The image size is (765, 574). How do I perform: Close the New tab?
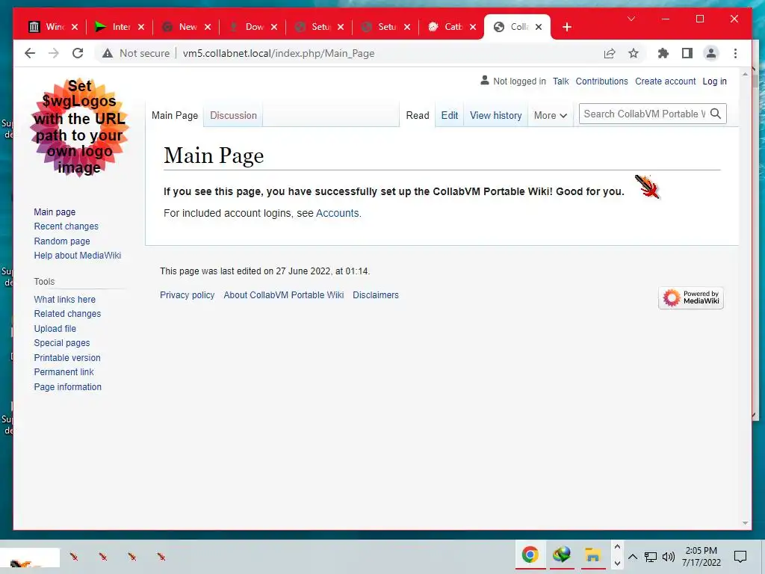tap(208, 27)
